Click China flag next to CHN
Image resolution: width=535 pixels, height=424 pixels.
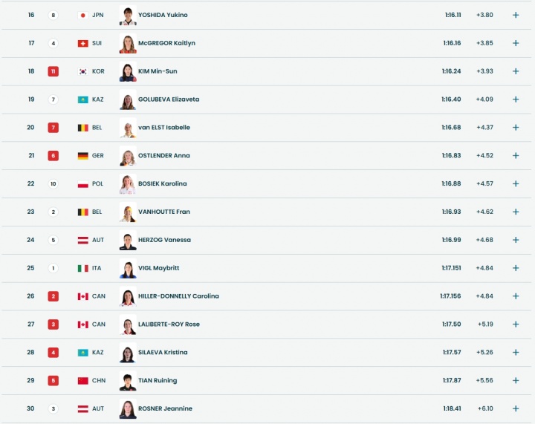pyautogui.click(x=82, y=381)
